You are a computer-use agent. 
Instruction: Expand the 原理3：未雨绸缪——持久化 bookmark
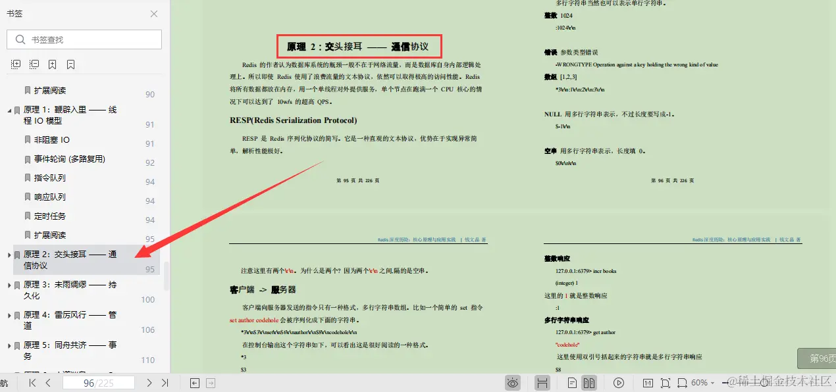(9, 285)
